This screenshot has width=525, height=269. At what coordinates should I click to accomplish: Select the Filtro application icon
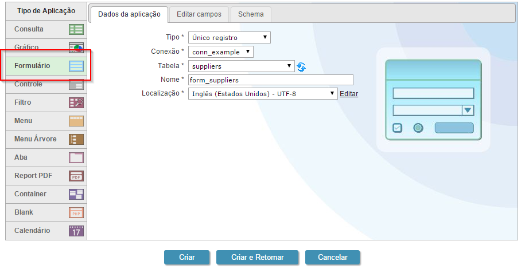tap(76, 102)
